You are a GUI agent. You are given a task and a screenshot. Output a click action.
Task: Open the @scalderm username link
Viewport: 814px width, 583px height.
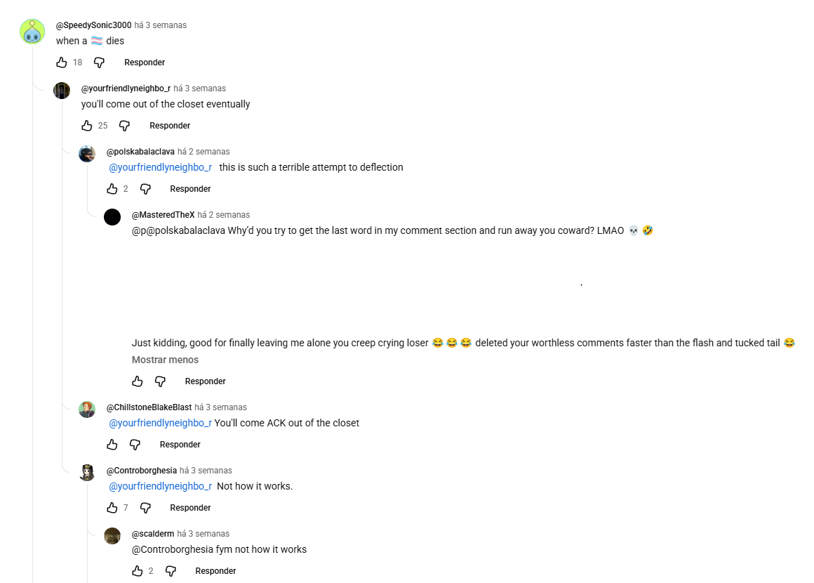click(x=153, y=534)
